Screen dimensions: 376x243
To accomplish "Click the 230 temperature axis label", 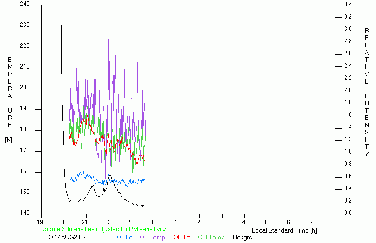I will 25,25.
